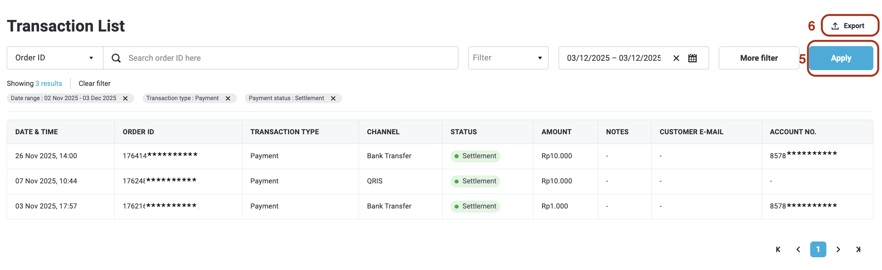Jump to the last page arrow
Viewport: 882px width, 270px height.
(x=858, y=249)
